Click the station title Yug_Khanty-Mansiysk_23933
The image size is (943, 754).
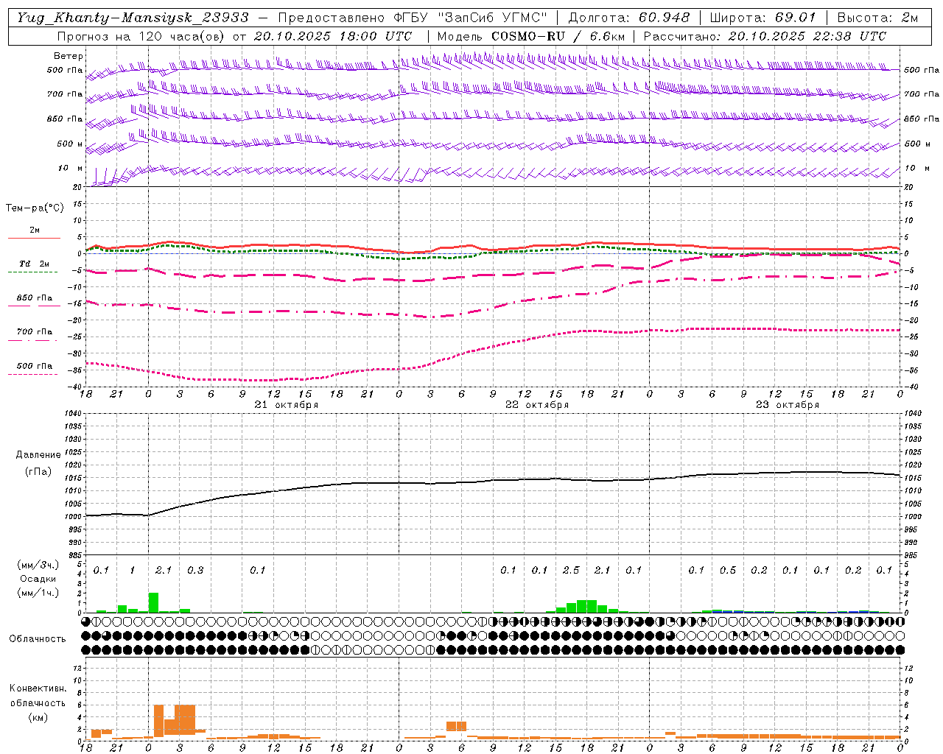[x=133, y=18]
